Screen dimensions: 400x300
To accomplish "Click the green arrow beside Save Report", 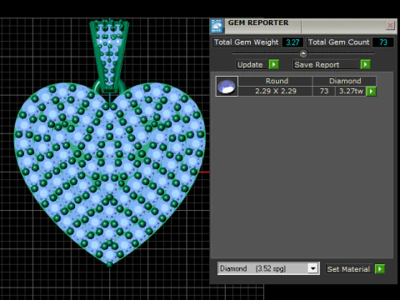I will [x=365, y=64].
